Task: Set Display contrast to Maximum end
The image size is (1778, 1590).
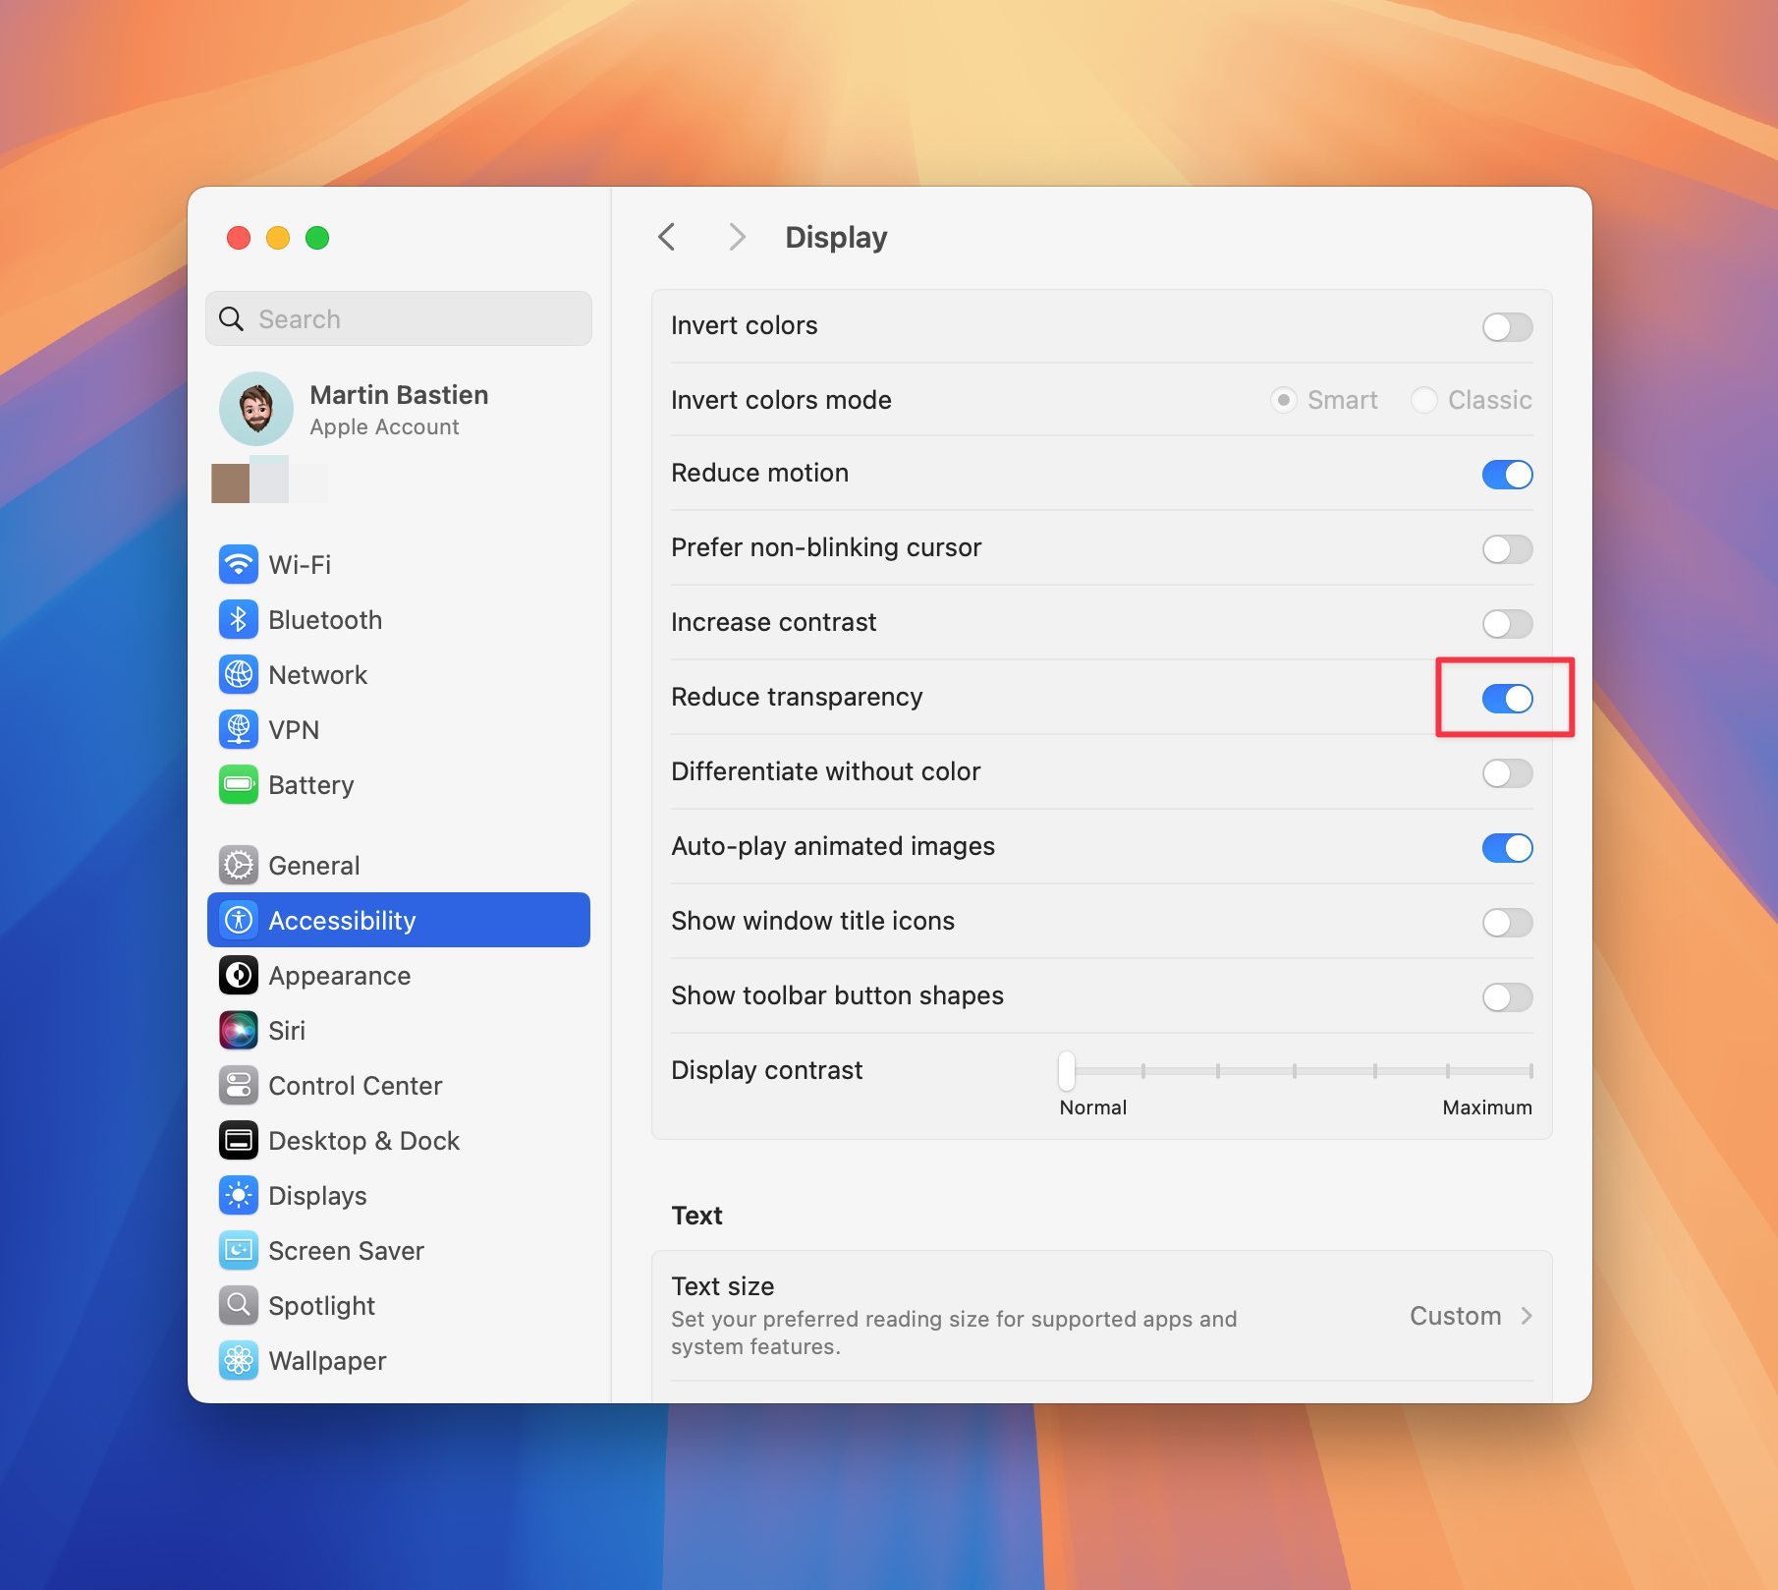Action: [1530, 1070]
